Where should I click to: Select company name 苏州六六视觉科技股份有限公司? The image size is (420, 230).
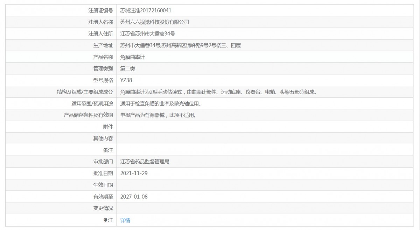(154, 22)
